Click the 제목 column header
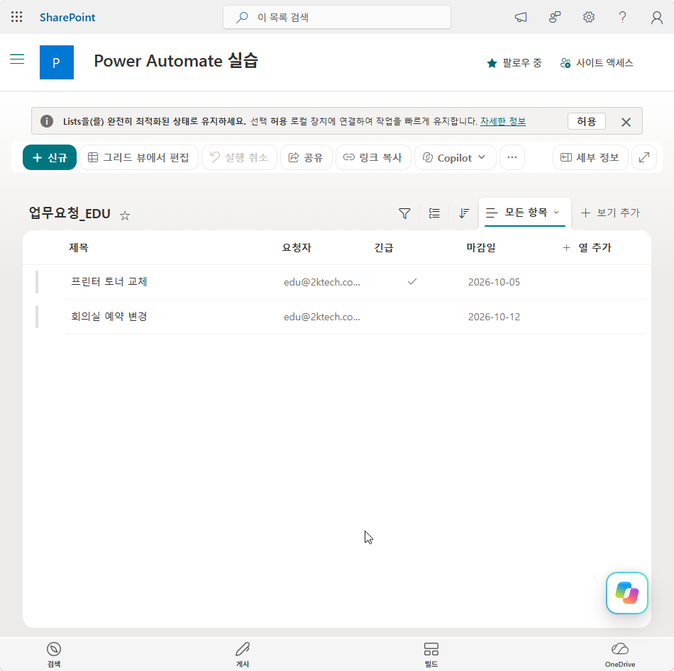The width and height of the screenshot is (674, 671). 79,248
